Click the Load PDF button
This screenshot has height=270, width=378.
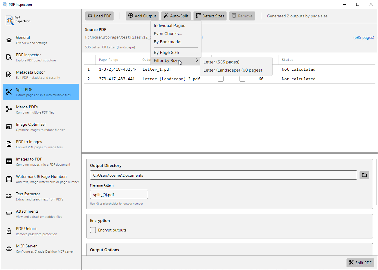click(x=99, y=16)
